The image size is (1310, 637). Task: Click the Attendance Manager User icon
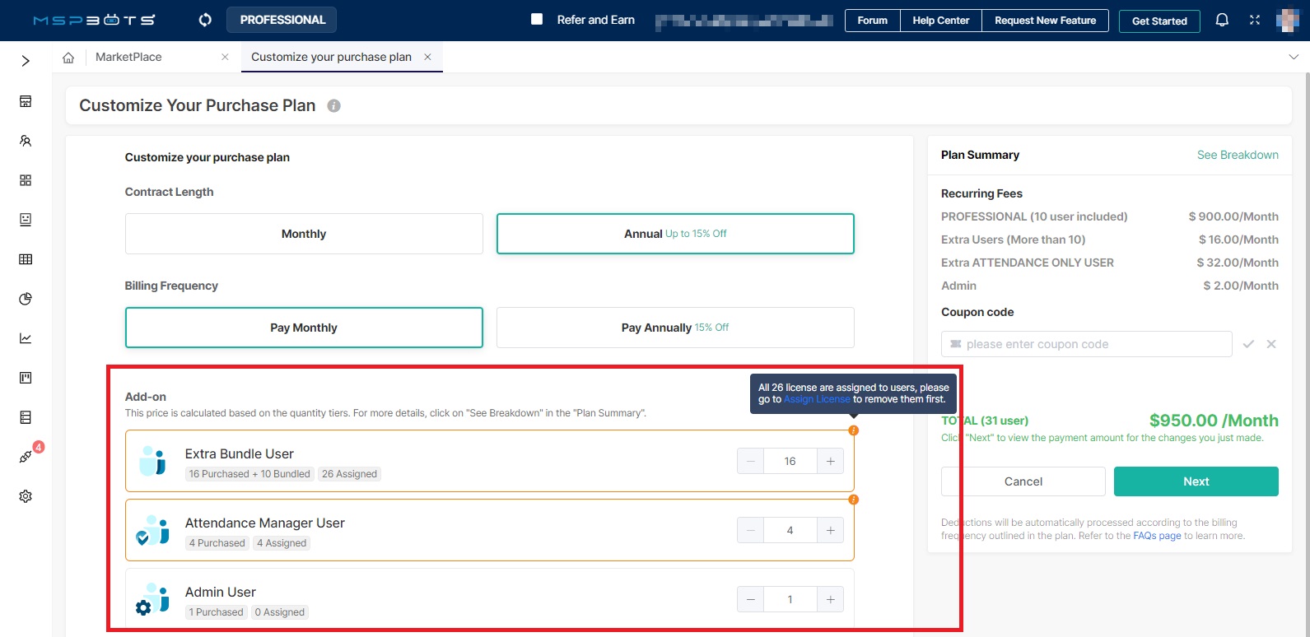point(152,530)
